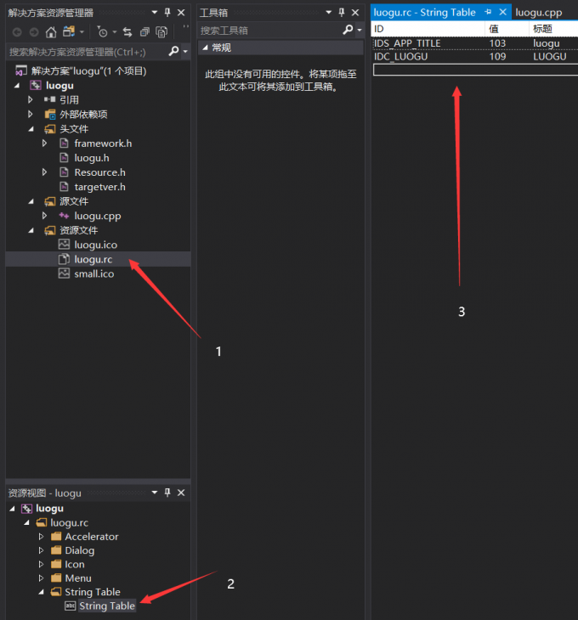Collapse the 头文件 folder
Viewport: 578px width, 620px height.
click(31, 129)
